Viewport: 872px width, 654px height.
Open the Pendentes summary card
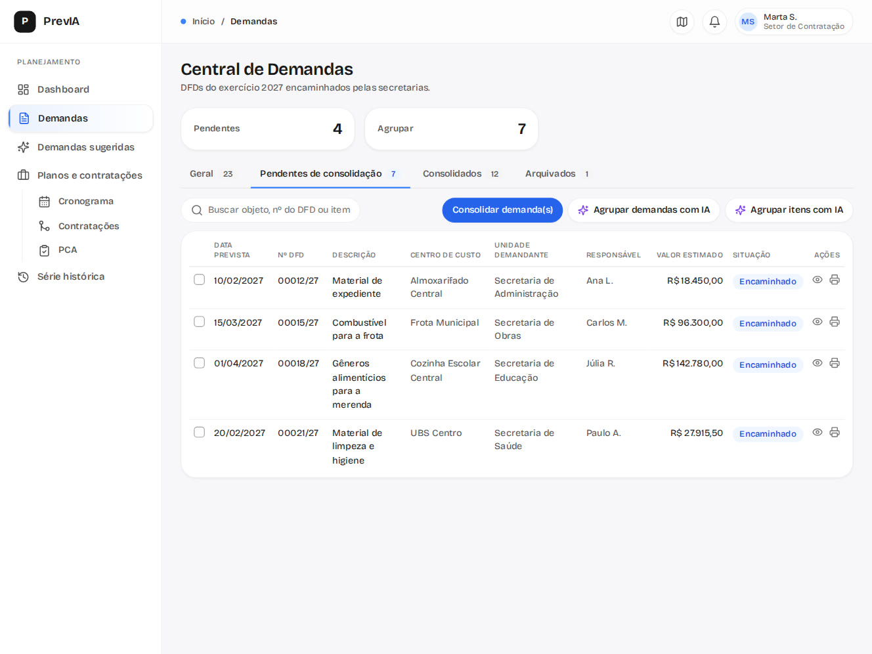[x=268, y=129]
